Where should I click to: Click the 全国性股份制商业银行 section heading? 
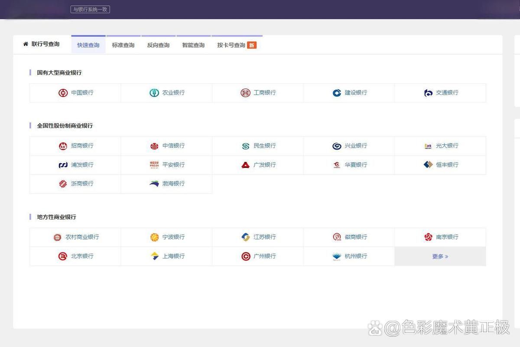coord(65,126)
